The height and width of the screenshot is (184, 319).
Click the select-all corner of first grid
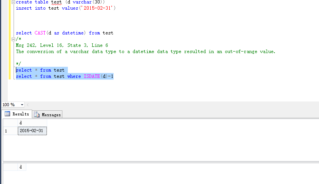(x=10, y=122)
